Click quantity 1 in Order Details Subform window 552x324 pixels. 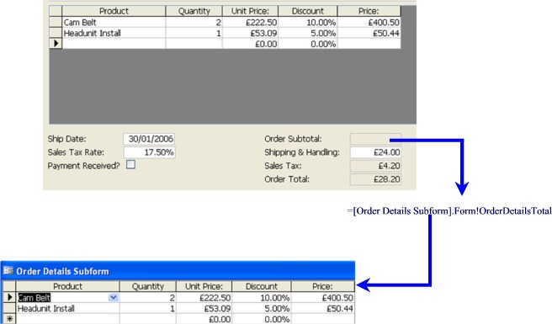148,309
